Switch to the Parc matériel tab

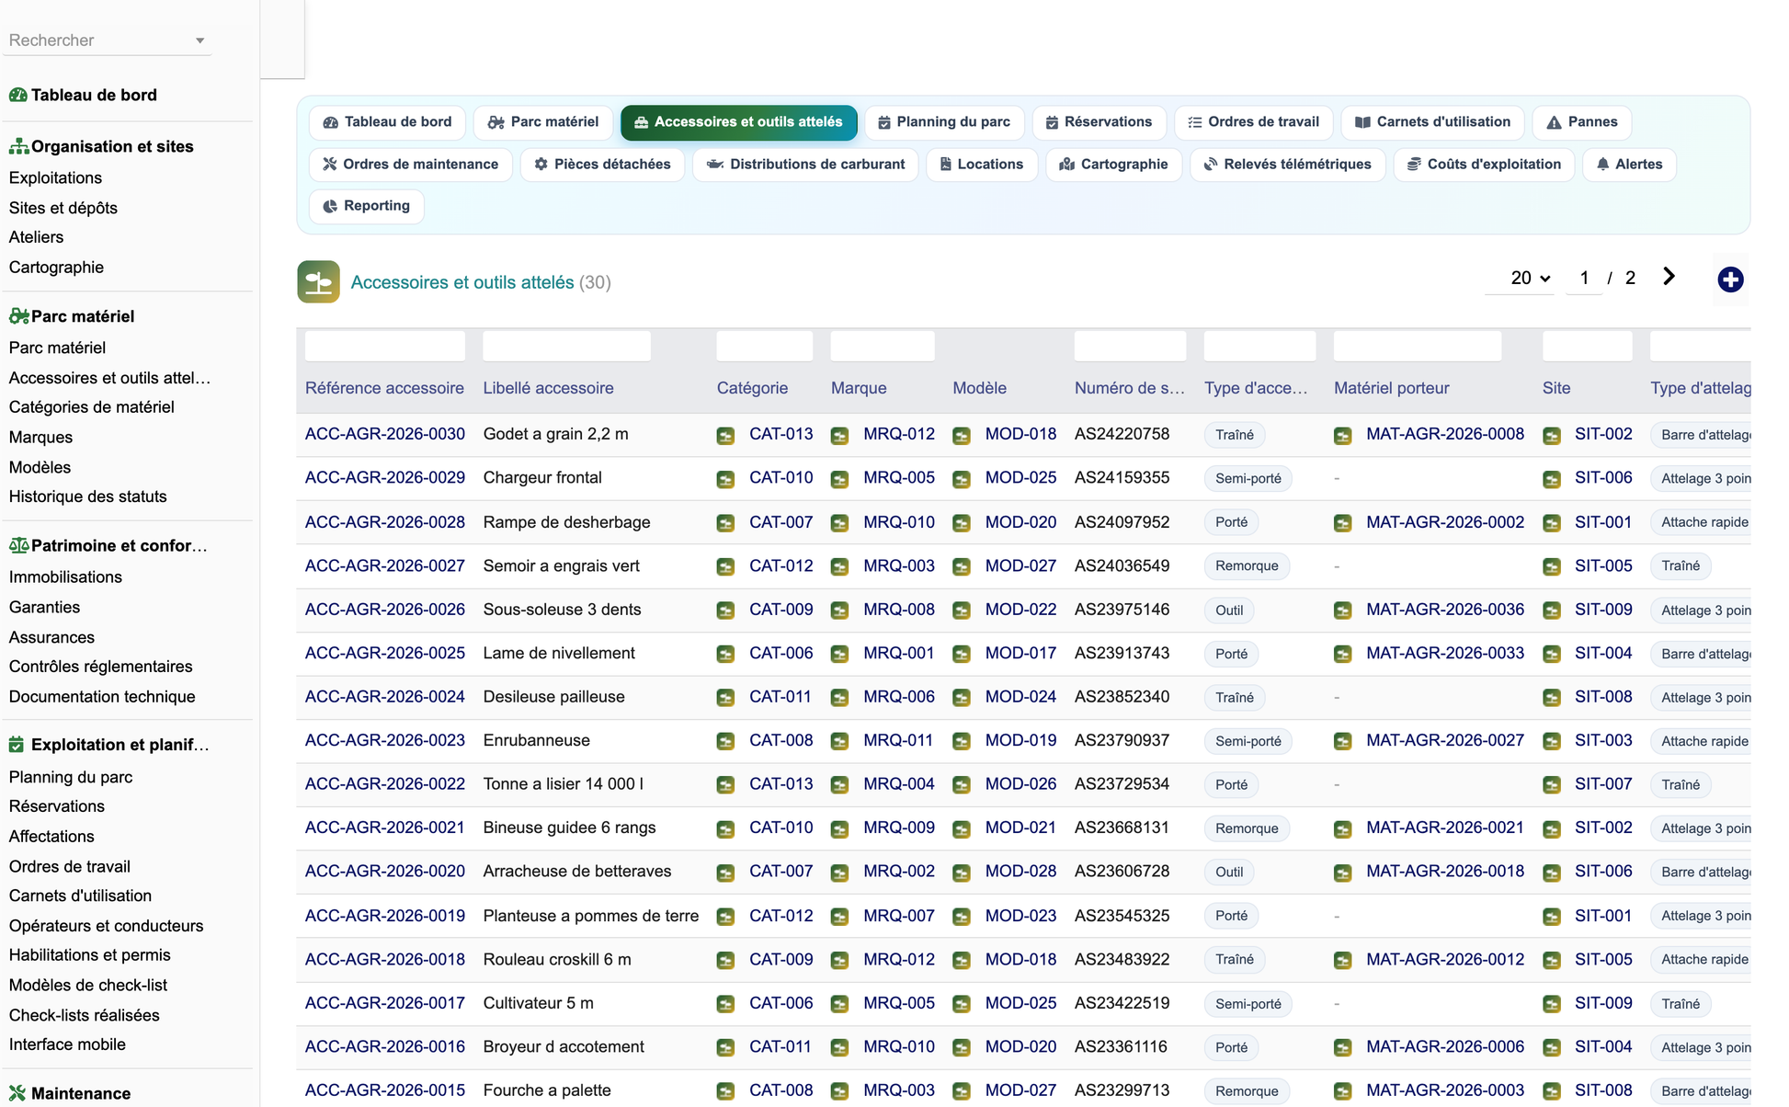pyautogui.click(x=542, y=122)
